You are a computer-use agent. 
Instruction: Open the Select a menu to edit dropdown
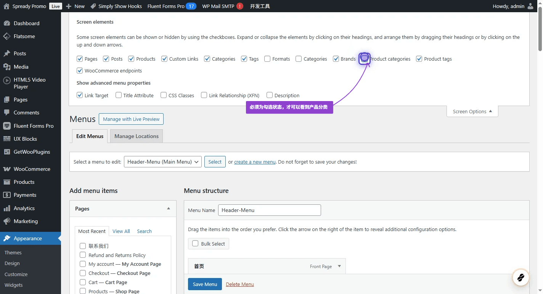163,162
